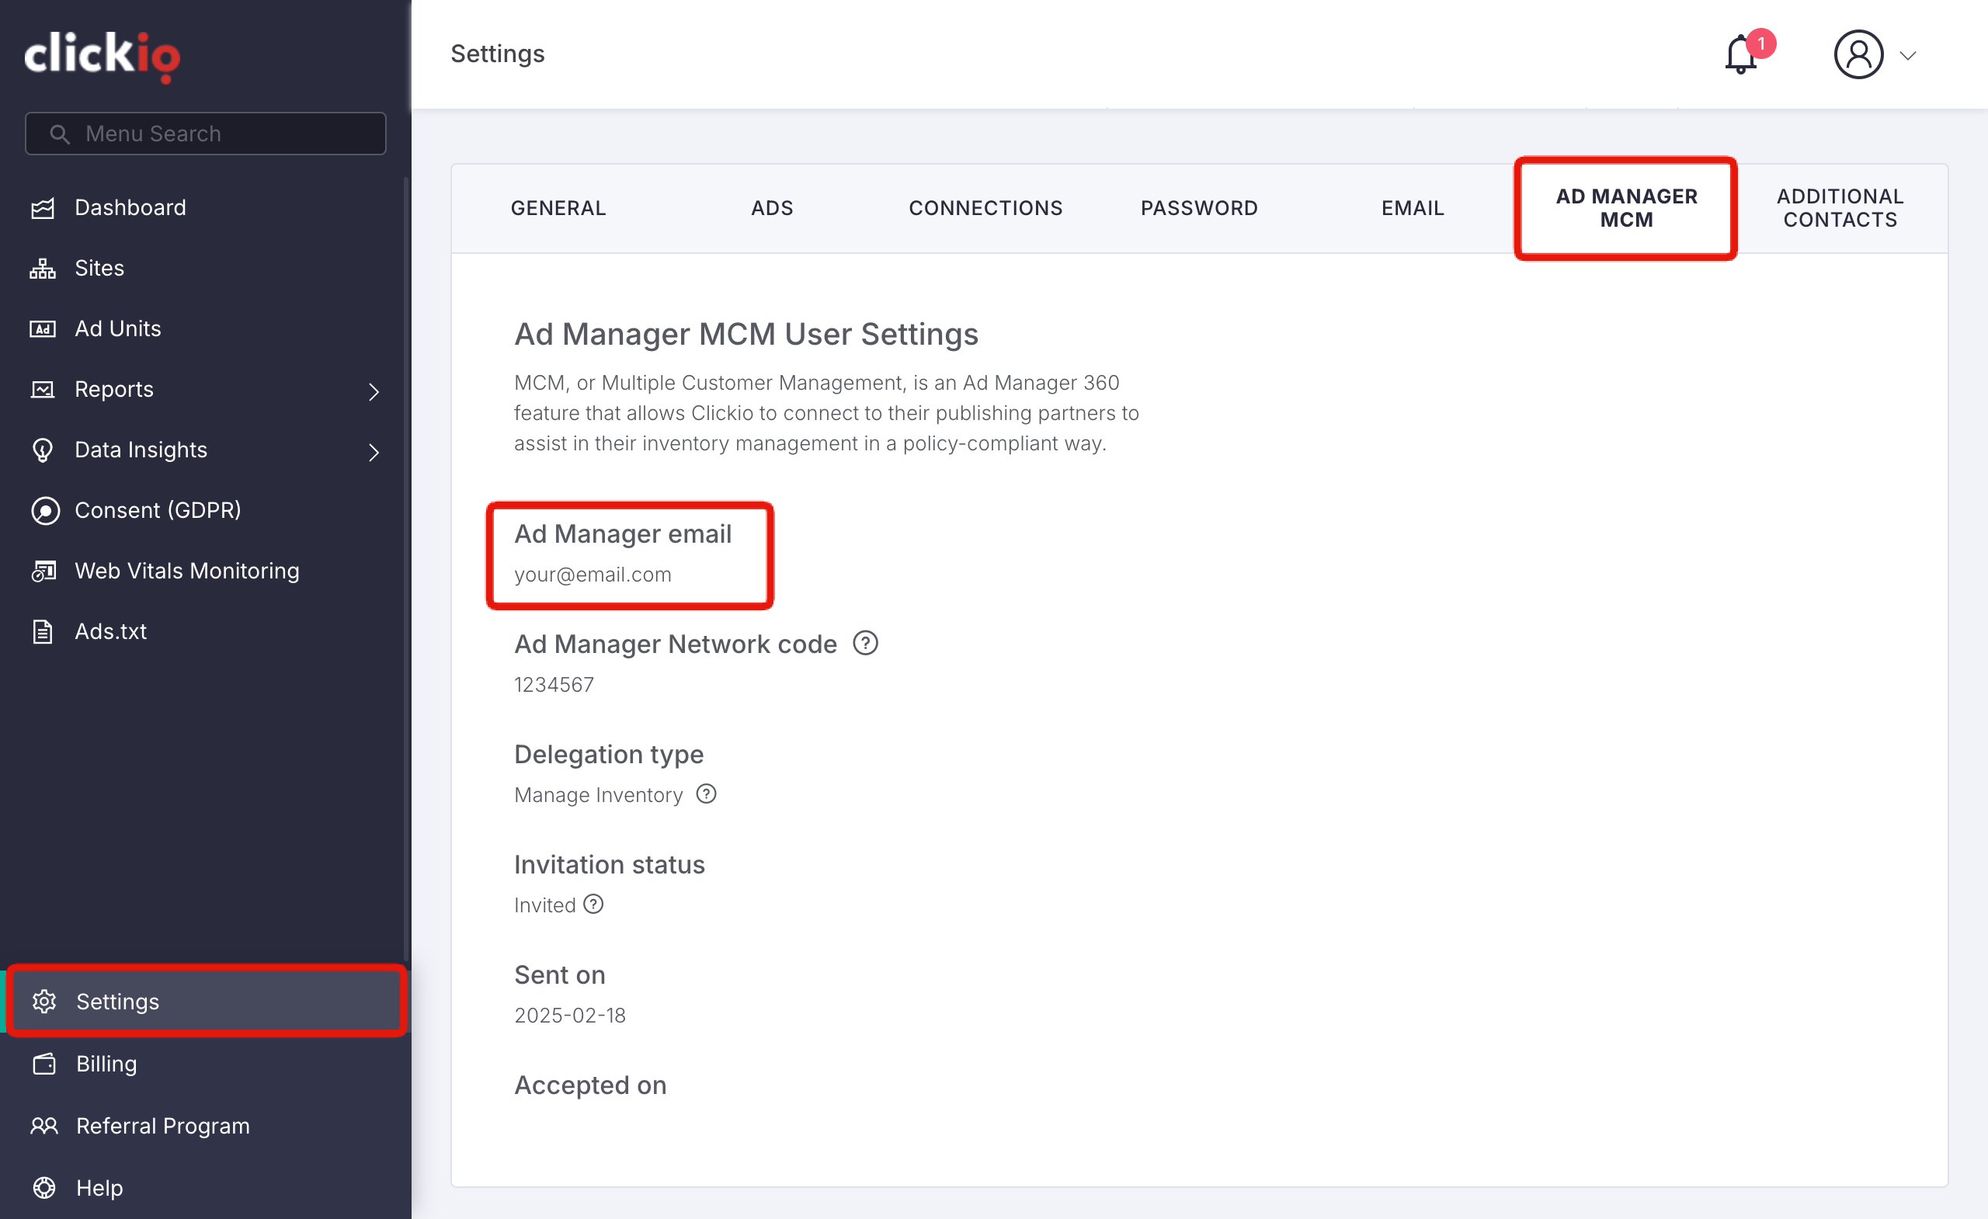The height and width of the screenshot is (1219, 1988).
Task: Click the Settings gear icon
Action: click(43, 1001)
